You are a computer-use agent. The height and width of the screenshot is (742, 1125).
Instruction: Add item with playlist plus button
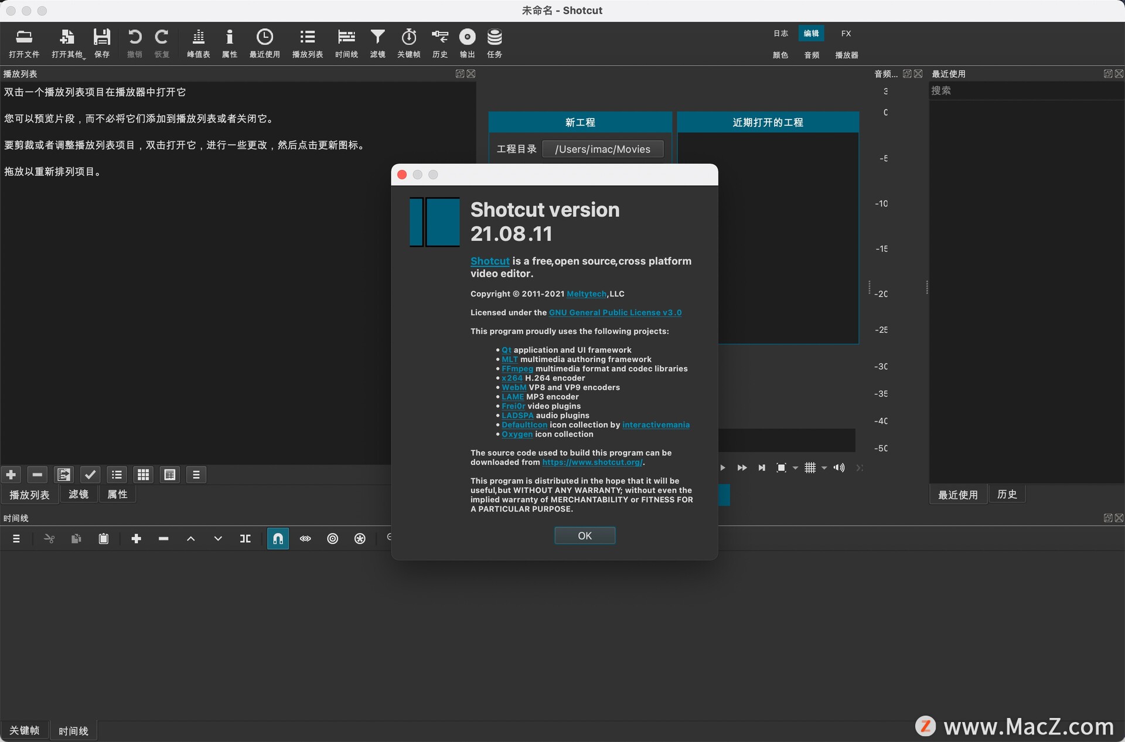[x=11, y=475]
